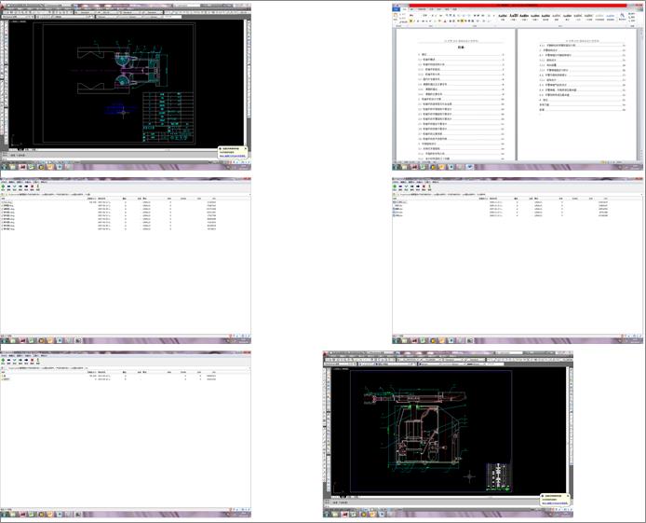
Task: Click the Word document vertical scrollbar
Action: (x=640, y=95)
